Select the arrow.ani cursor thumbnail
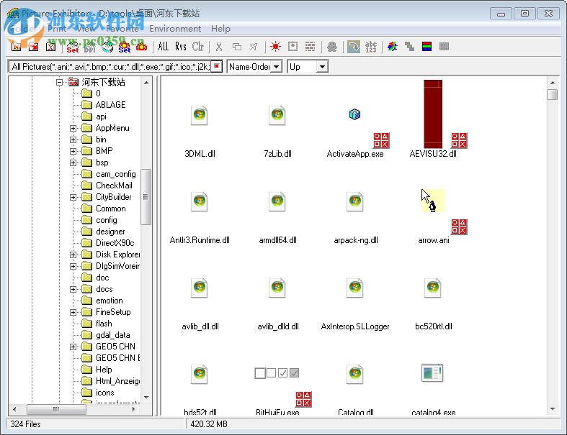The image size is (567, 435). 432,201
